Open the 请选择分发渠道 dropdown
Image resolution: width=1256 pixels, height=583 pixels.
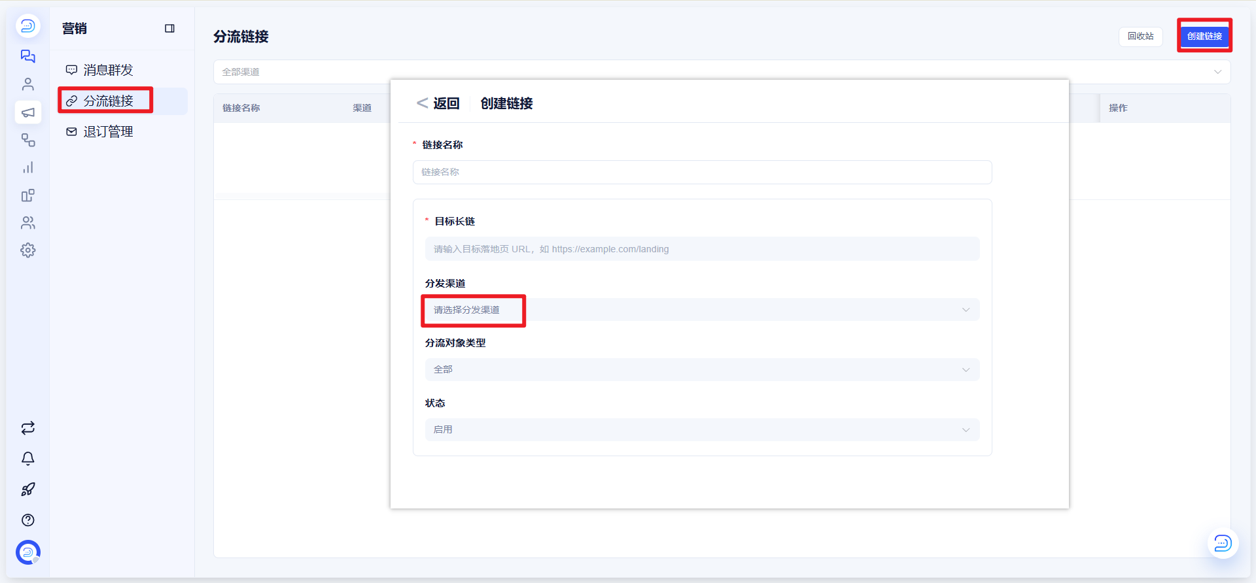click(702, 310)
